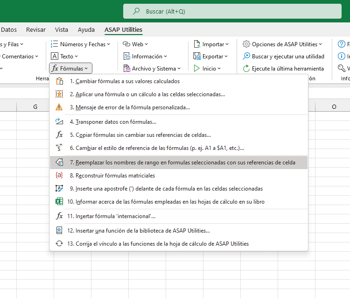This screenshot has width=350, height=298.
Task: Click the blue question mark help icon
Action: point(341,44)
